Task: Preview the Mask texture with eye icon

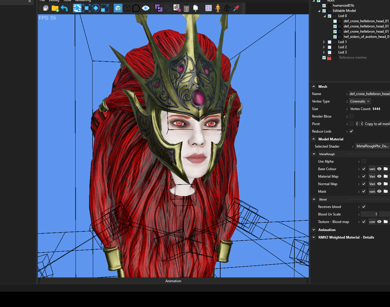Action: [x=379, y=191]
